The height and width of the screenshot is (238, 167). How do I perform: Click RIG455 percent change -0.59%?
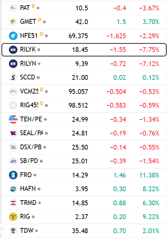(x=149, y=105)
